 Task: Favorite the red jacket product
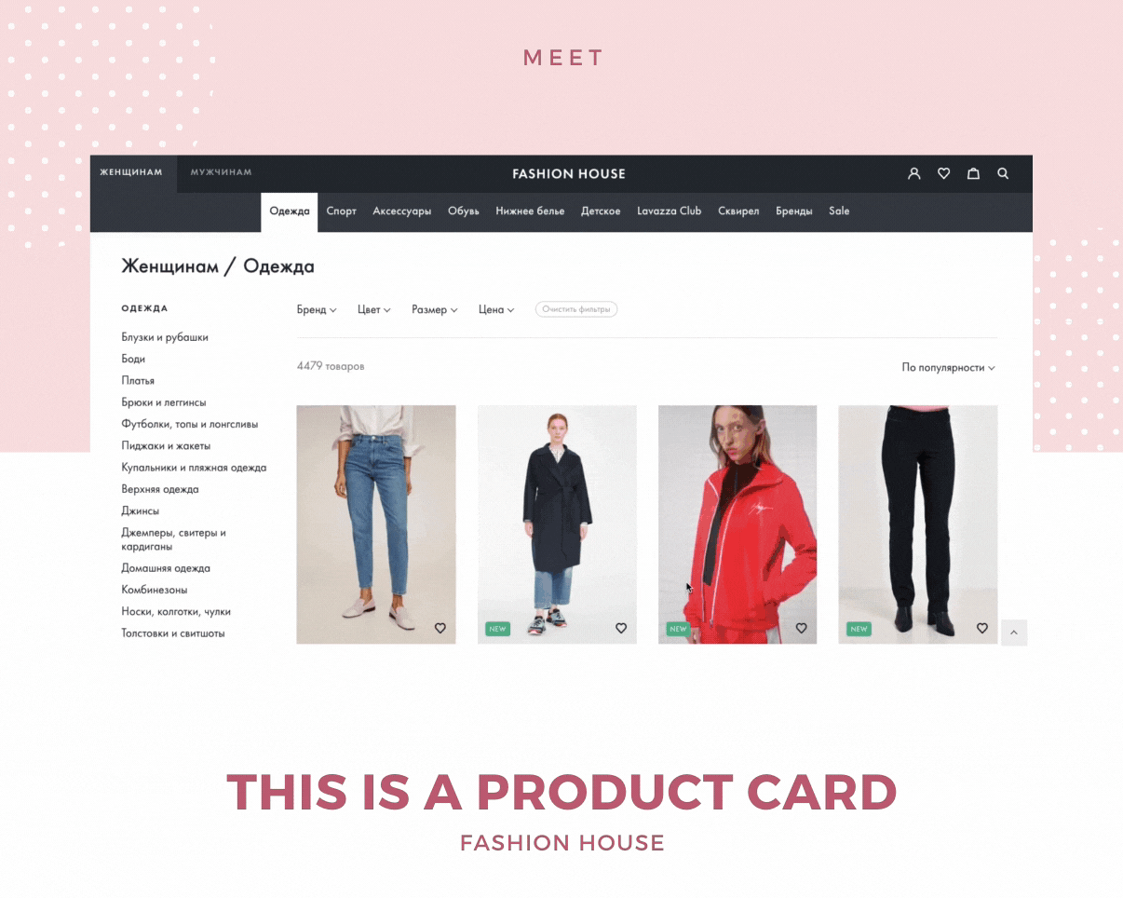[x=802, y=628]
